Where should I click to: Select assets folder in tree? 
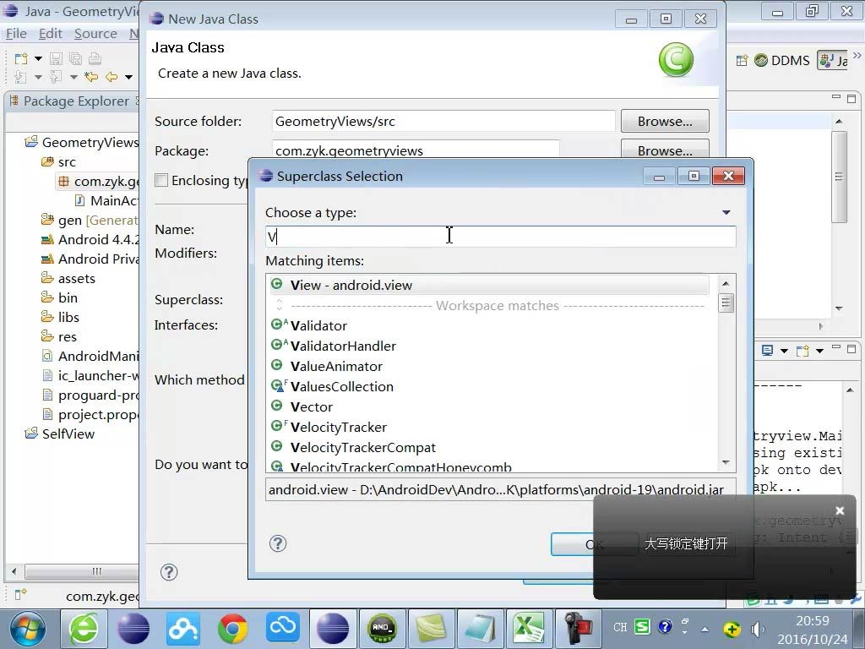point(68,279)
